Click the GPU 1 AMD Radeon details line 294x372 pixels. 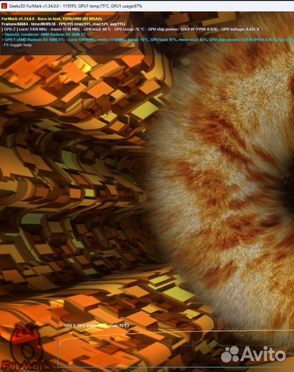(147, 40)
